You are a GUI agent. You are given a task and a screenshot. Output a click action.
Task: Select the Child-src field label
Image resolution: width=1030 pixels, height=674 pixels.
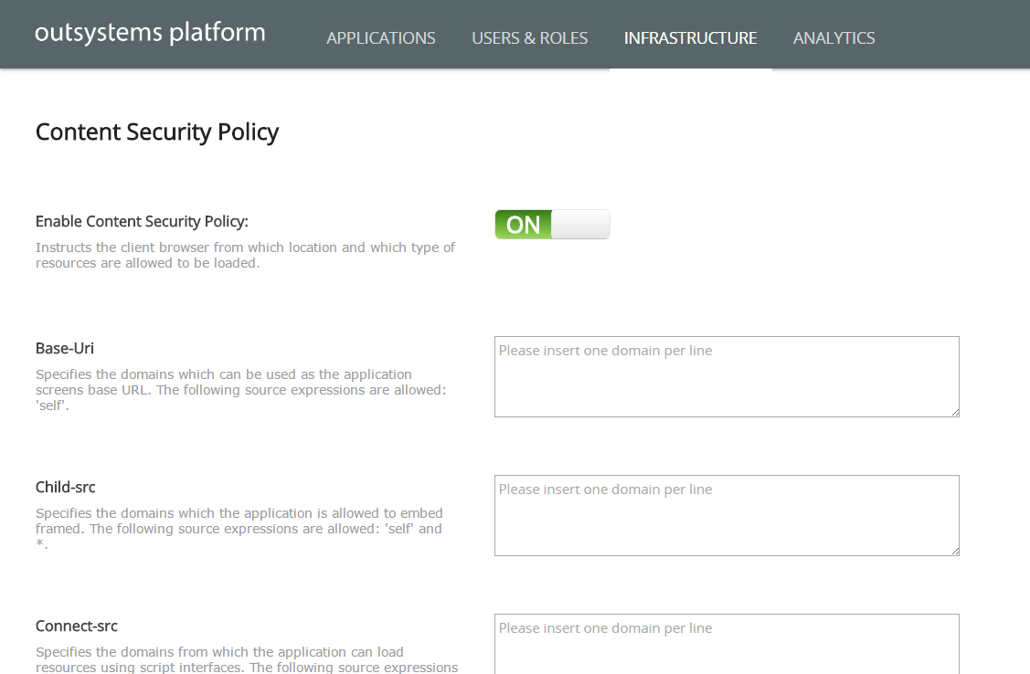[66, 487]
